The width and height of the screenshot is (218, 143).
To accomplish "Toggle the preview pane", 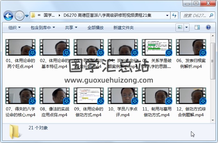I will tap(197, 27).
